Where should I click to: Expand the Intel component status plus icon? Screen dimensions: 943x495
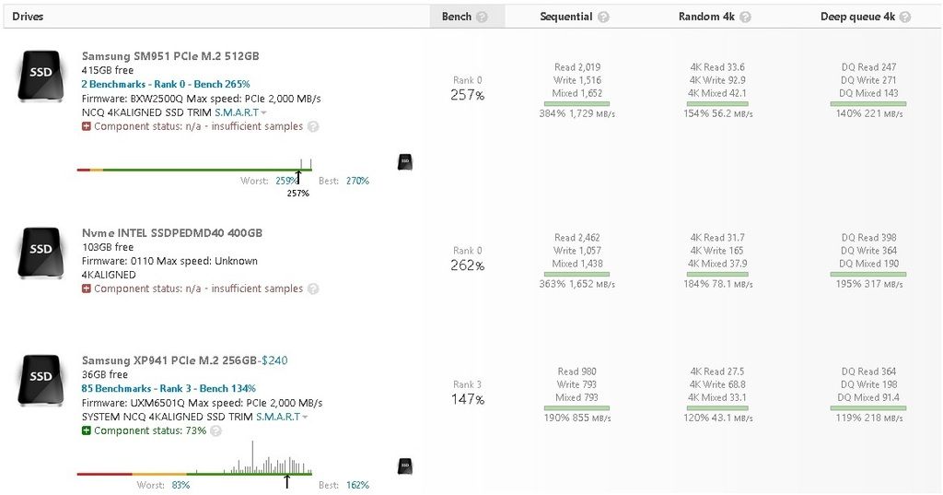(x=87, y=289)
